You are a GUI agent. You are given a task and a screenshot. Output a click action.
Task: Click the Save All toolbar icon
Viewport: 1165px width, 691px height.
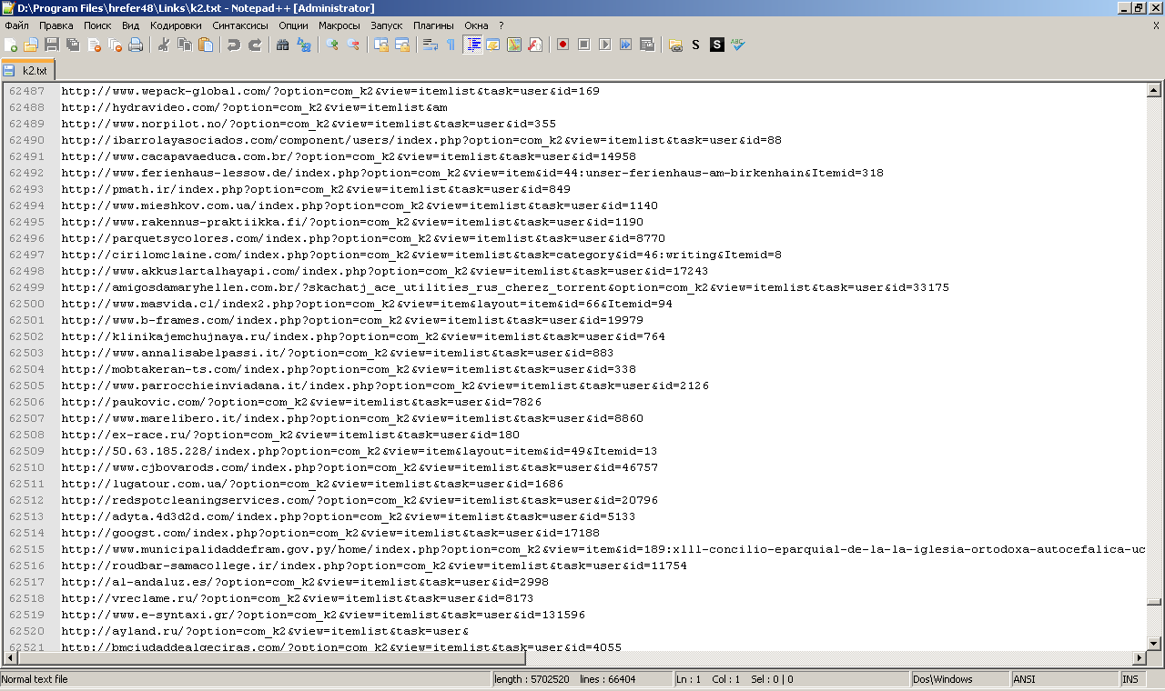pos(73,45)
